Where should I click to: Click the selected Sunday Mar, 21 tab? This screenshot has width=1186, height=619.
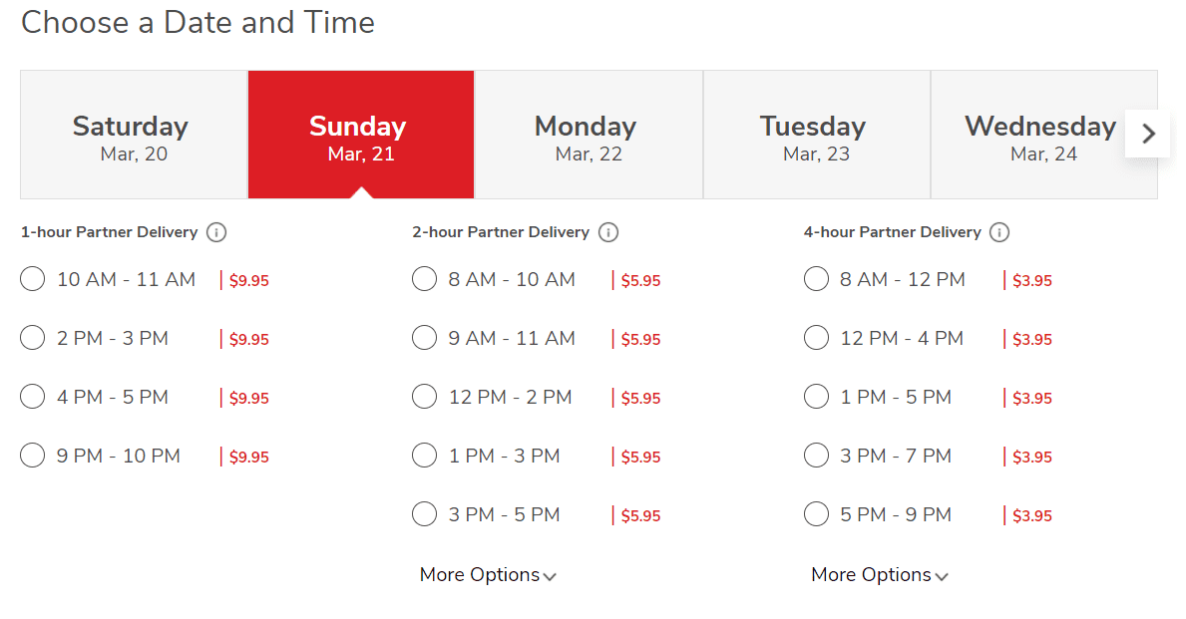pos(361,135)
